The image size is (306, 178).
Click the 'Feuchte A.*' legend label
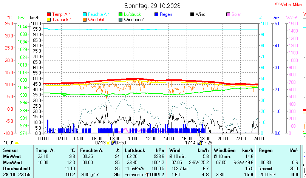[99, 14]
